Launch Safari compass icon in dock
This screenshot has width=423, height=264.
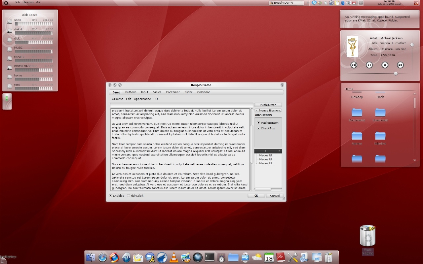tap(102, 257)
